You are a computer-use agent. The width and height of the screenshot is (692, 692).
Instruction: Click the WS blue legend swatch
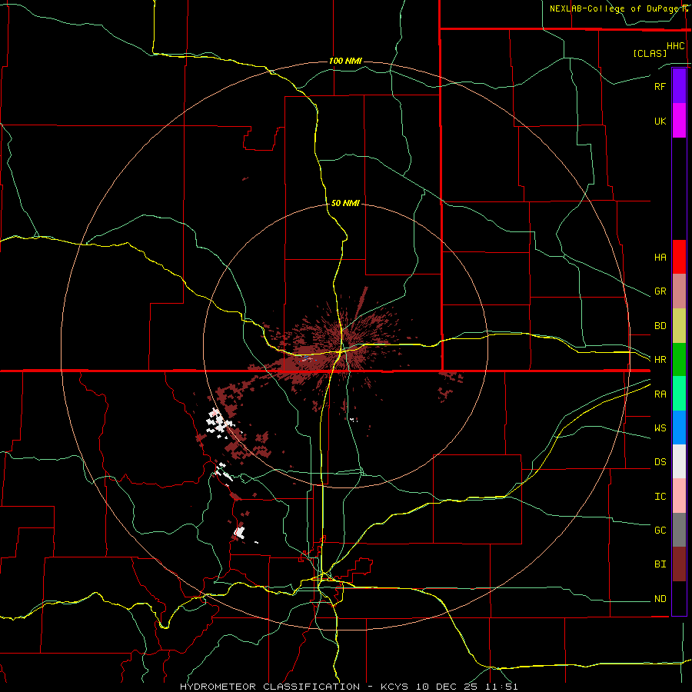(679, 428)
